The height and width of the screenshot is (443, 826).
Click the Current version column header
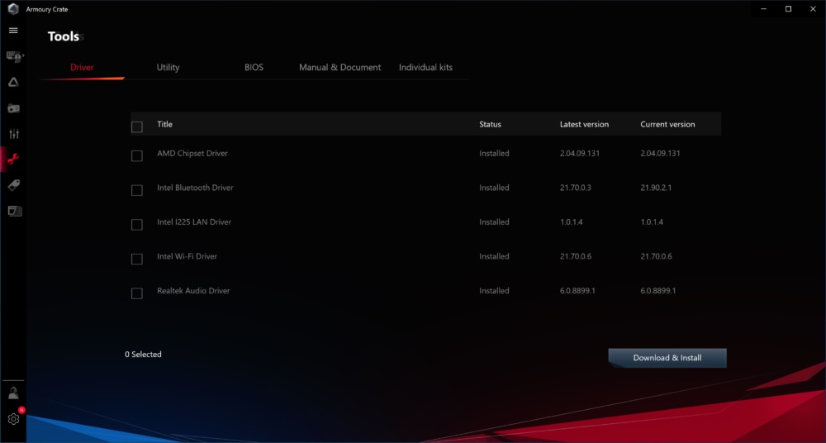coord(667,125)
